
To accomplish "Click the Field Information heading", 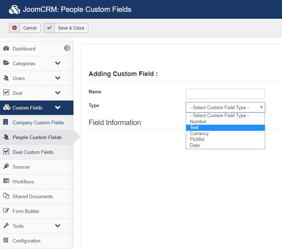I will coord(115,123).
